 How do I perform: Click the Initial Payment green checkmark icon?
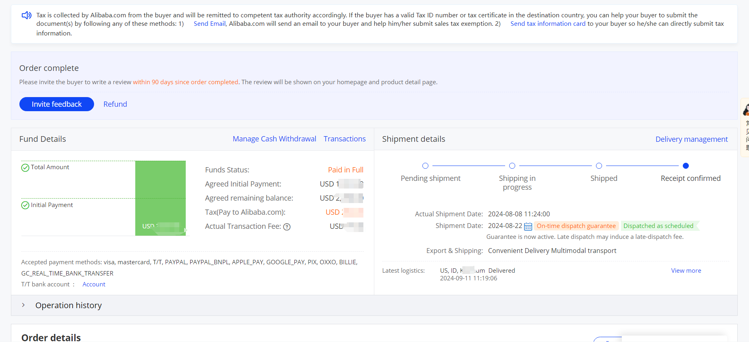point(25,205)
